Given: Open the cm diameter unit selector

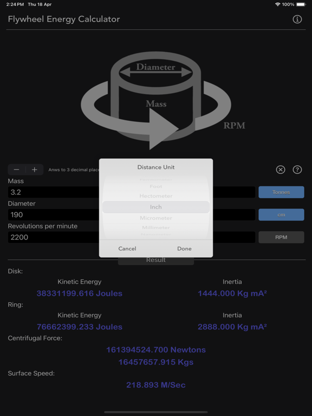Looking at the screenshot, I should tap(281, 214).
